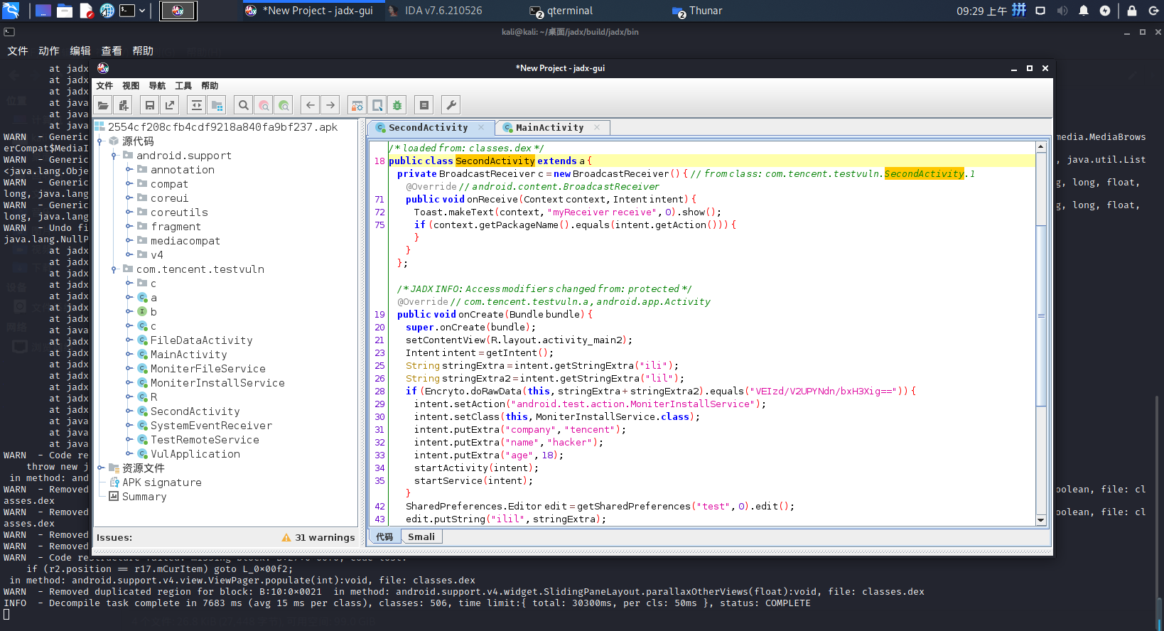The image size is (1164, 631).
Task: Navigate back with left arrow
Action: (x=311, y=105)
